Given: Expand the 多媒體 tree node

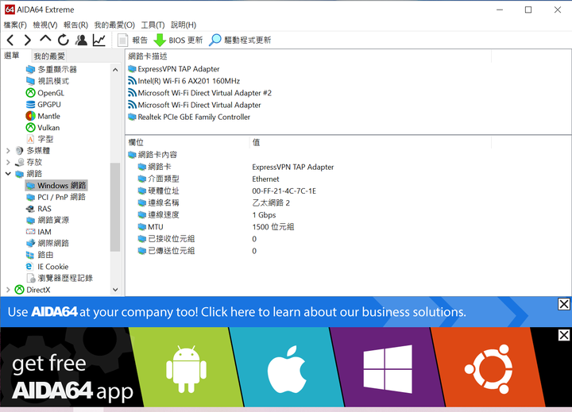Looking at the screenshot, I should (8, 151).
